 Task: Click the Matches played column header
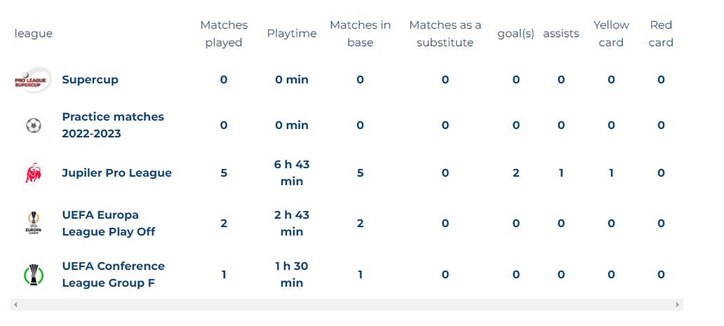pyautogui.click(x=223, y=34)
